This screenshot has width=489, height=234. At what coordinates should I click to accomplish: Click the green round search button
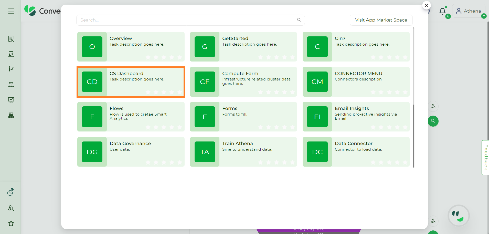pyautogui.click(x=433, y=121)
